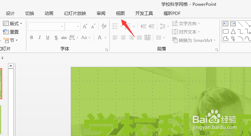Select the rounded rectangle shape
The width and height of the screenshot is (251, 136).
(225, 31)
